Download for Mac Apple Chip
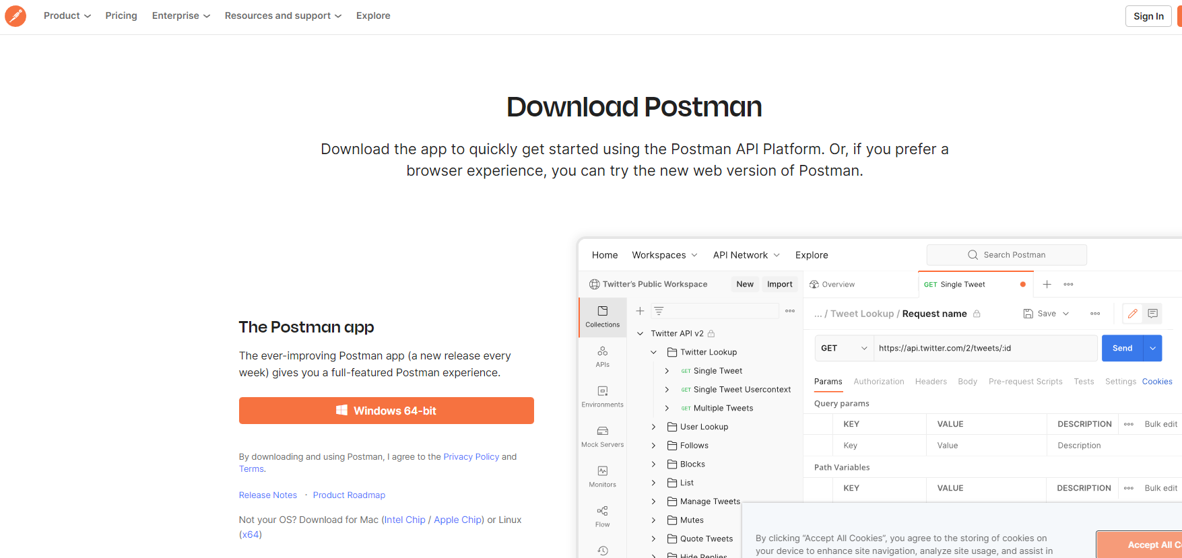 458,520
